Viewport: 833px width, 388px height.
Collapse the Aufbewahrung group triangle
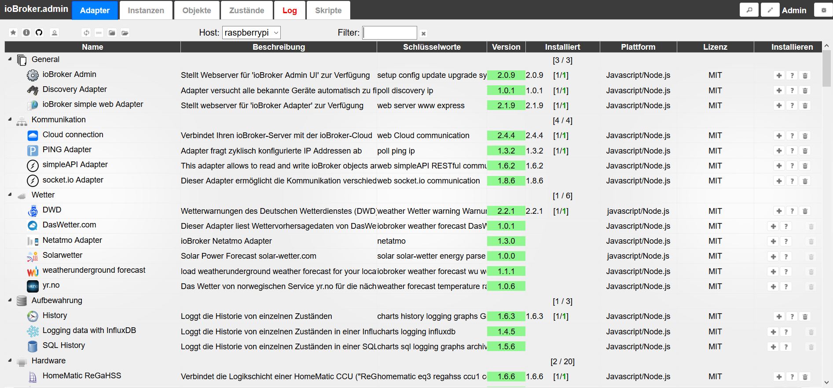tap(10, 300)
